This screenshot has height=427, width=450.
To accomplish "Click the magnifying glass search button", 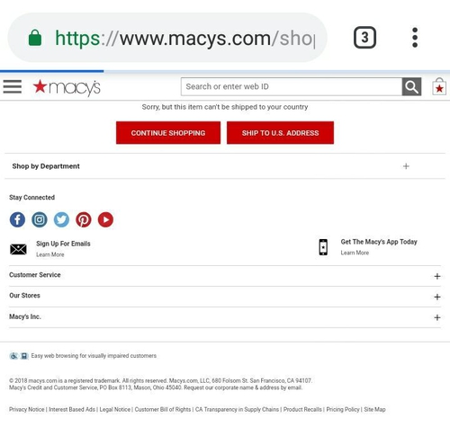I will [411, 86].
